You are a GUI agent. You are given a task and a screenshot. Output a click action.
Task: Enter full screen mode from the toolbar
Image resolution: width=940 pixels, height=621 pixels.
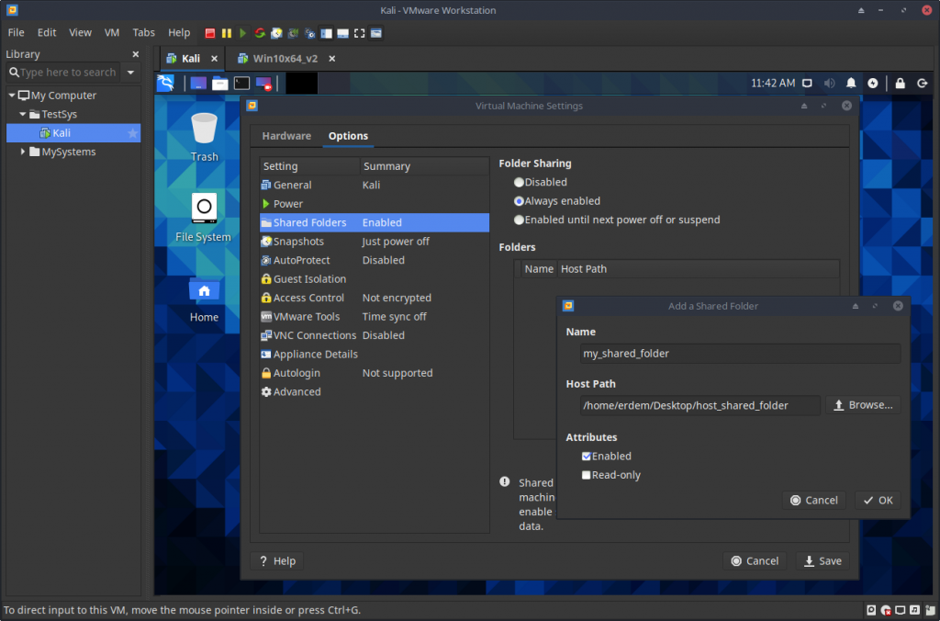pyautogui.click(x=359, y=33)
